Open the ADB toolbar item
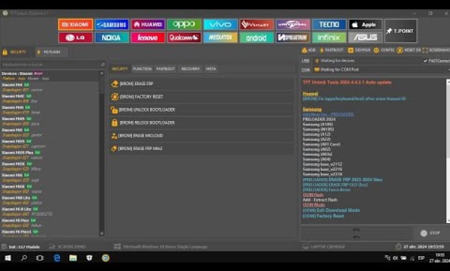This screenshot has height=271, width=450. tap(309, 50)
